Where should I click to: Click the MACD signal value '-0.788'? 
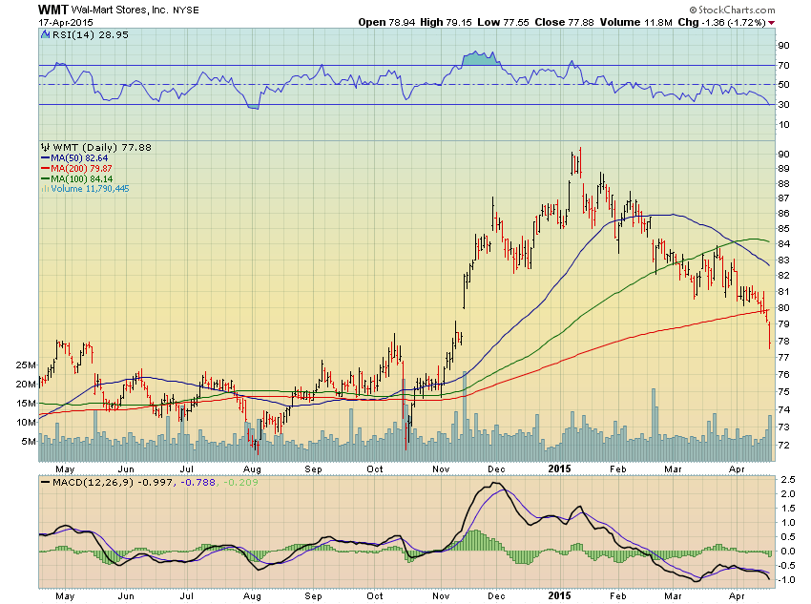point(198,483)
